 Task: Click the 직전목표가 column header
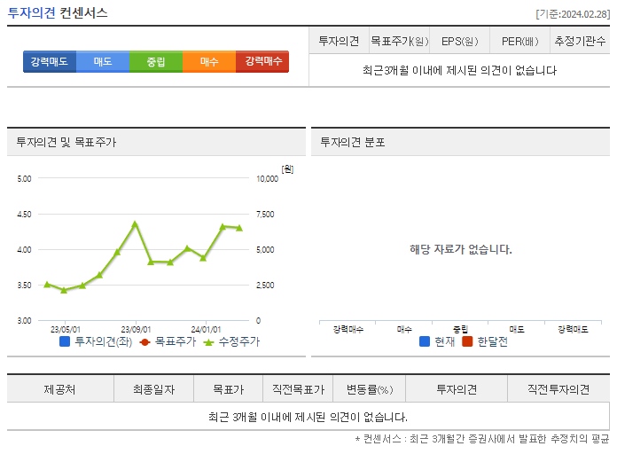[298, 389]
